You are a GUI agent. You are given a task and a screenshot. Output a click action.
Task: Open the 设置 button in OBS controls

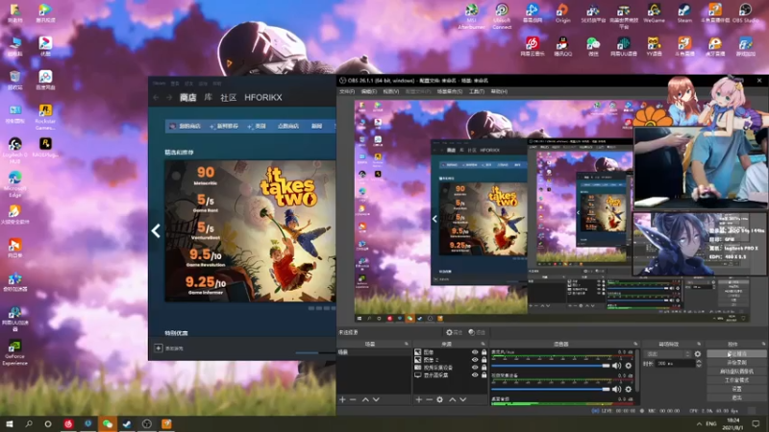point(736,389)
